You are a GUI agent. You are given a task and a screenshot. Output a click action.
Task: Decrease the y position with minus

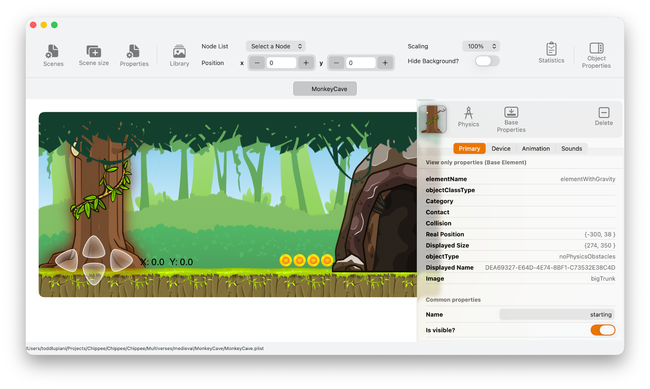(336, 63)
